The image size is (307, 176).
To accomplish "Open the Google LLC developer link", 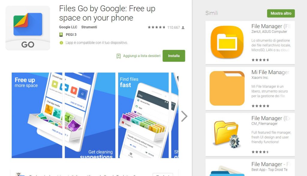I will 68,27.
